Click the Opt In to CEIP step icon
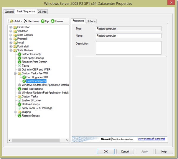The image size is (178, 159). pyautogui.click(x=19, y=70)
